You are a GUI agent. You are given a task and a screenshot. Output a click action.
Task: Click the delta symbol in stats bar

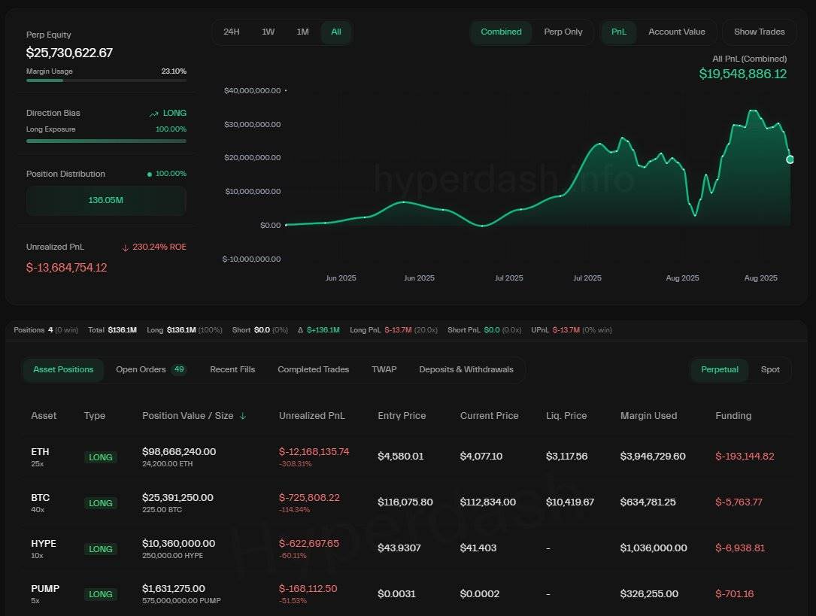point(300,330)
